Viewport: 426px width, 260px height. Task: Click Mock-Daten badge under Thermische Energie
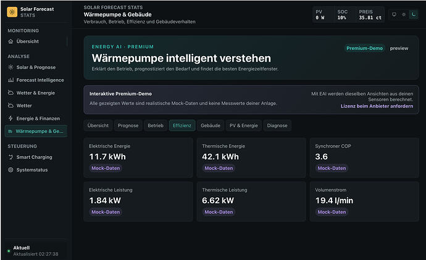pos(219,168)
